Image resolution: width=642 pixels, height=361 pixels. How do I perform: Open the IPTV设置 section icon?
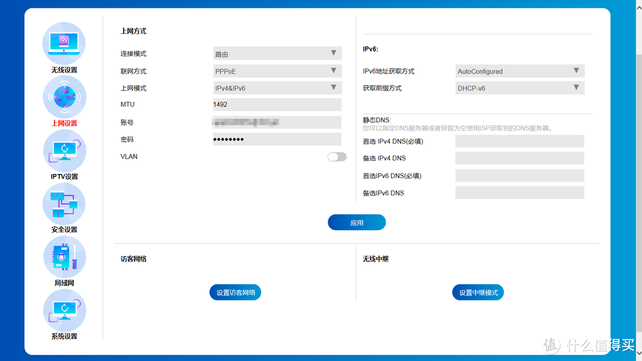coord(64,150)
